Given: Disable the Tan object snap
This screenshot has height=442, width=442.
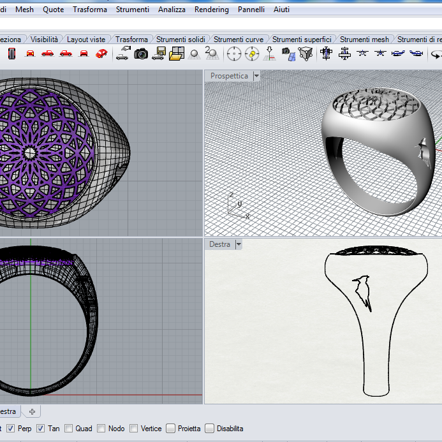Looking at the screenshot, I should click(41, 429).
